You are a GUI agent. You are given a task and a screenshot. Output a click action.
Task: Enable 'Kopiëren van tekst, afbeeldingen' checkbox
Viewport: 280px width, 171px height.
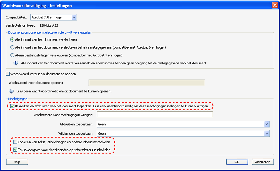(15, 142)
